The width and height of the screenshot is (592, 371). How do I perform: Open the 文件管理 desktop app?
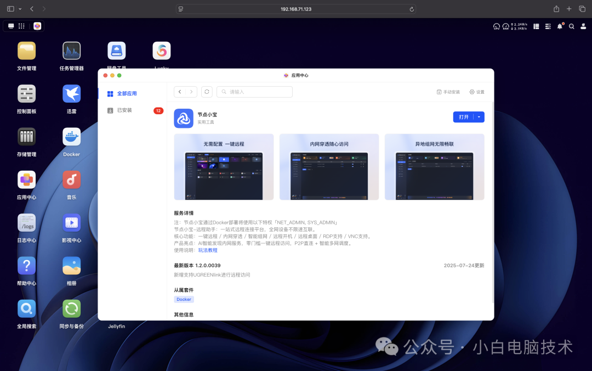click(x=26, y=51)
